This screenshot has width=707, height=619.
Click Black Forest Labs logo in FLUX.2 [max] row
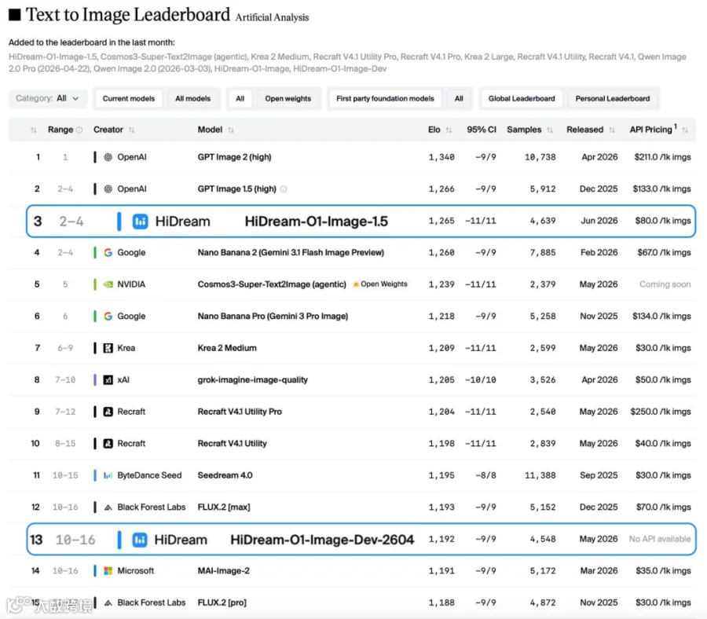pos(108,507)
